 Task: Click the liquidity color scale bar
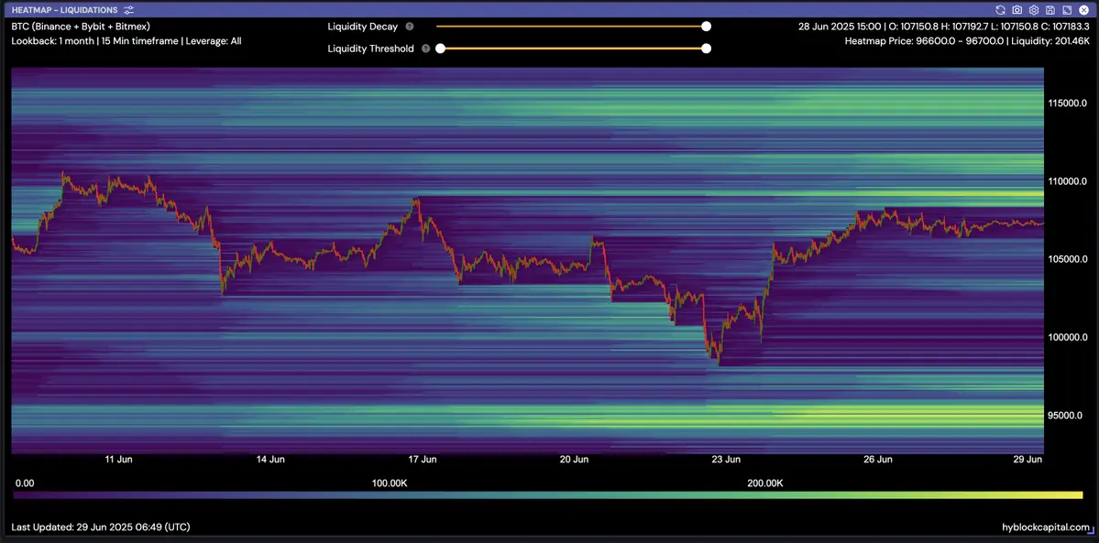coord(548,495)
